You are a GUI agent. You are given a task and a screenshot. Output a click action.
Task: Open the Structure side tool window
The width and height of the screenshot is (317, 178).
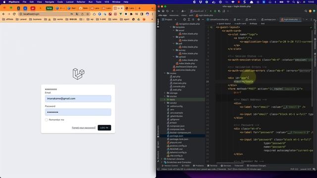pos(158,156)
